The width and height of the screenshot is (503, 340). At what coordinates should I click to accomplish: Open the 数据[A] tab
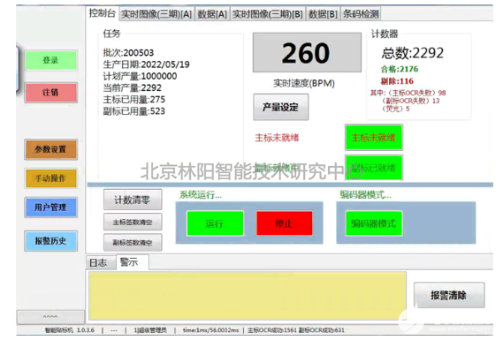click(212, 14)
